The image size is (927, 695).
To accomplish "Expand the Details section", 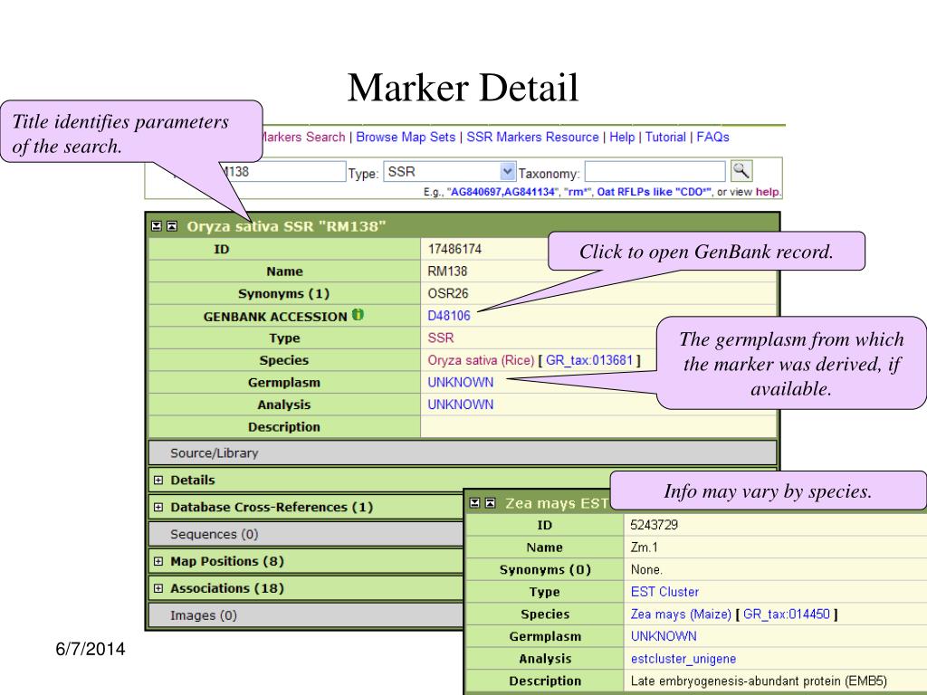I will click(x=158, y=481).
